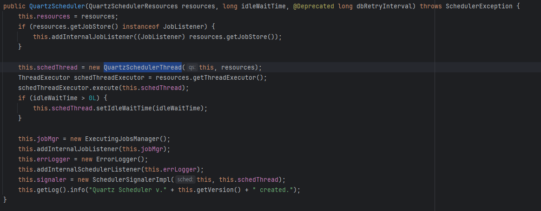This screenshot has height=211, width=541.
Task: Click the SchedulerSignalerImpl class name
Action: pyautogui.click(x=132, y=179)
